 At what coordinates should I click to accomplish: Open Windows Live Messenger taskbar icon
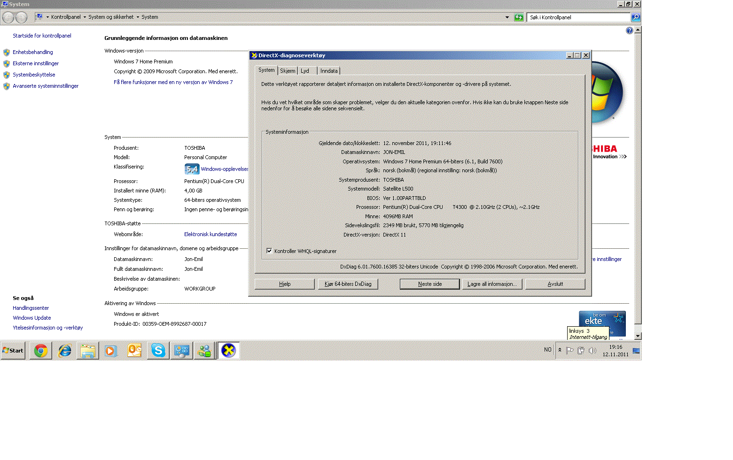(205, 351)
